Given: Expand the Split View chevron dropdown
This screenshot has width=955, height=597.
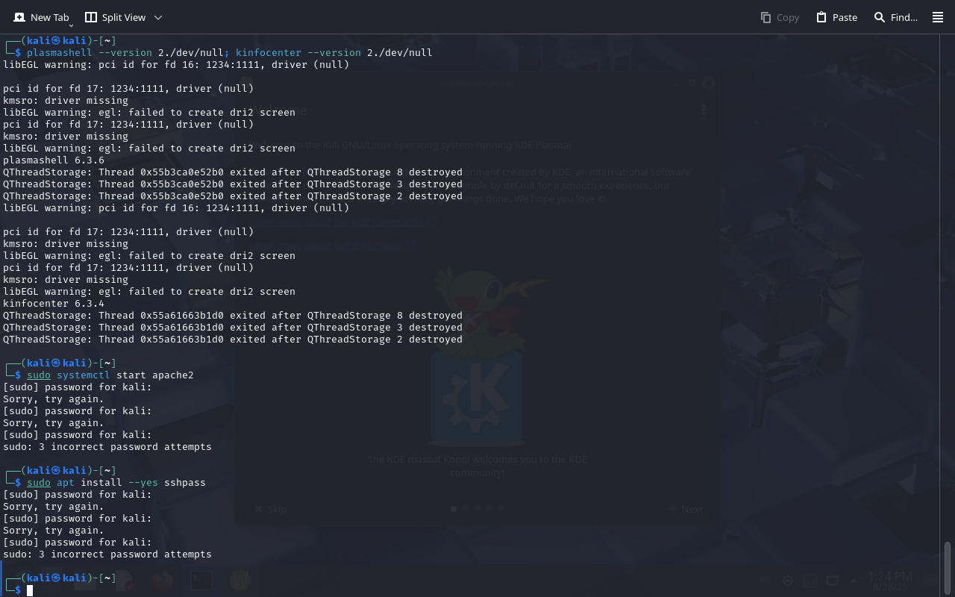Looking at the screenshot, I should click(158, 17).
